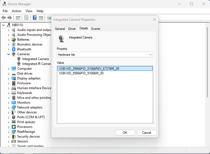Click the Security devices key icon
210x154 pixels.
point(14,136)
